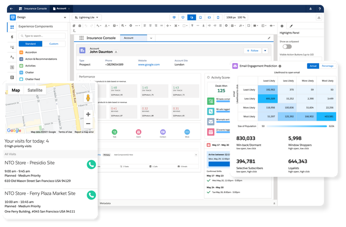Open the Aa typography sidebar panel
The height and width of the screenshot is (227, 346).
point(12,57)
